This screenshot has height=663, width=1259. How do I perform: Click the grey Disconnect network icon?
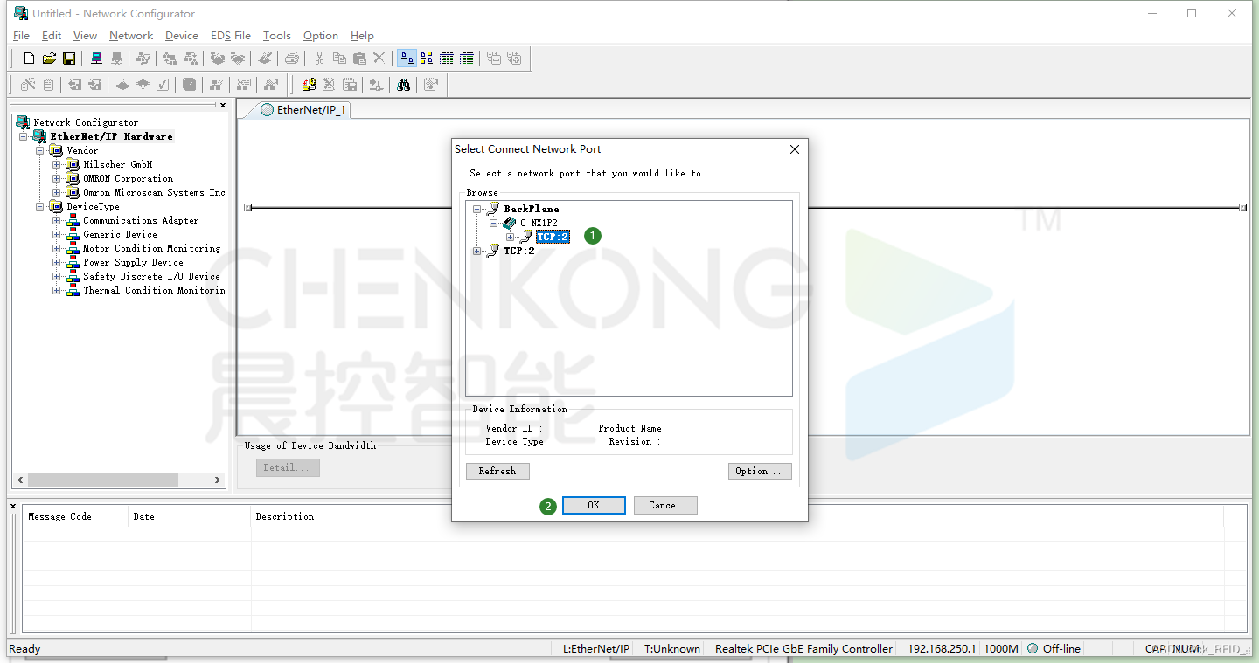click(x=116, y=59)
